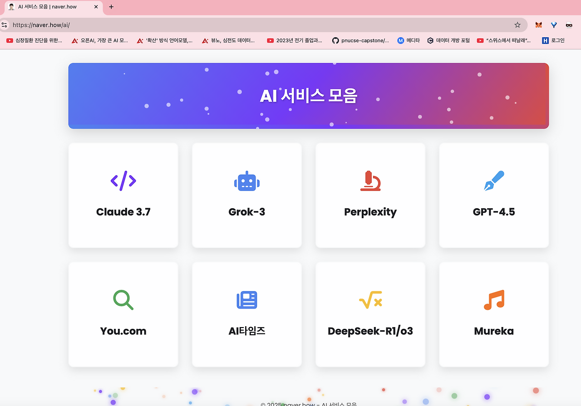Click the Mureka music note icon
The image size is (581, 406).
click(x=494, y=300)
